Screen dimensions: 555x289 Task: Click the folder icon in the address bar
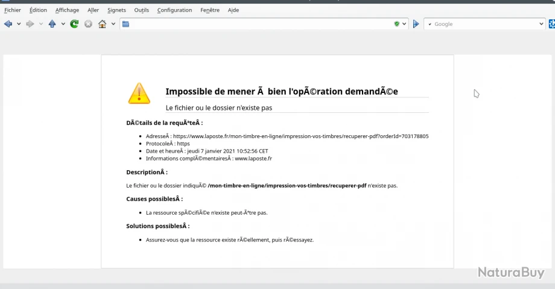pyautogui.click(x=125, y=24)
